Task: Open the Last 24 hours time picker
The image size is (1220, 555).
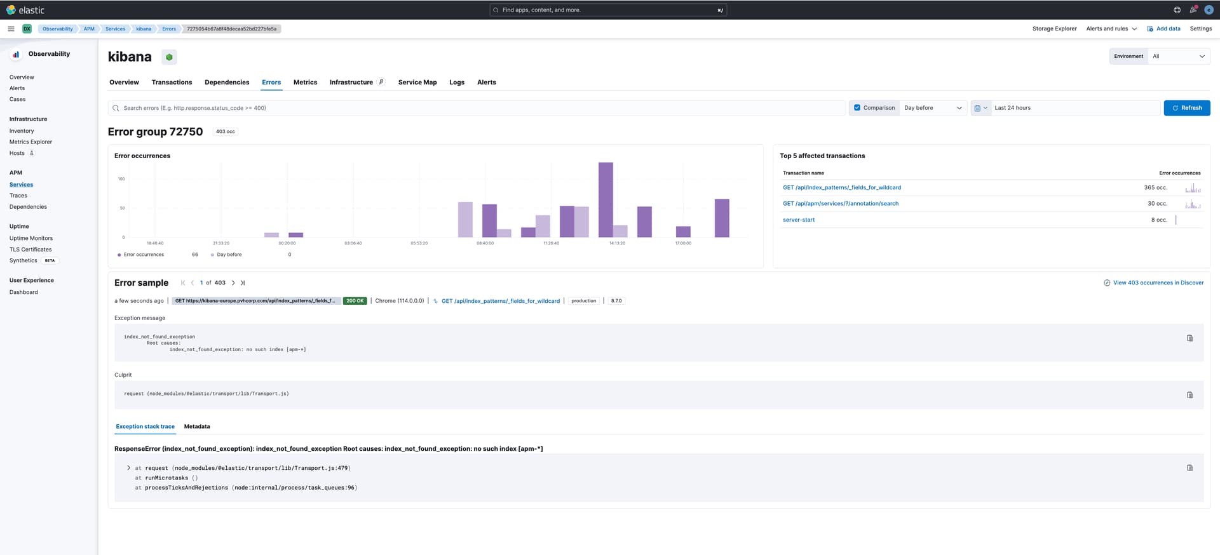Action: pyautogui.click(x=1075, y=108)
